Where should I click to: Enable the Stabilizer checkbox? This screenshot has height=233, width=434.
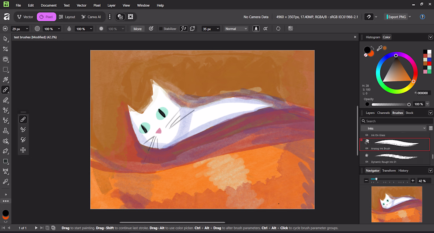pyautogui.click(x=161, y=29)
